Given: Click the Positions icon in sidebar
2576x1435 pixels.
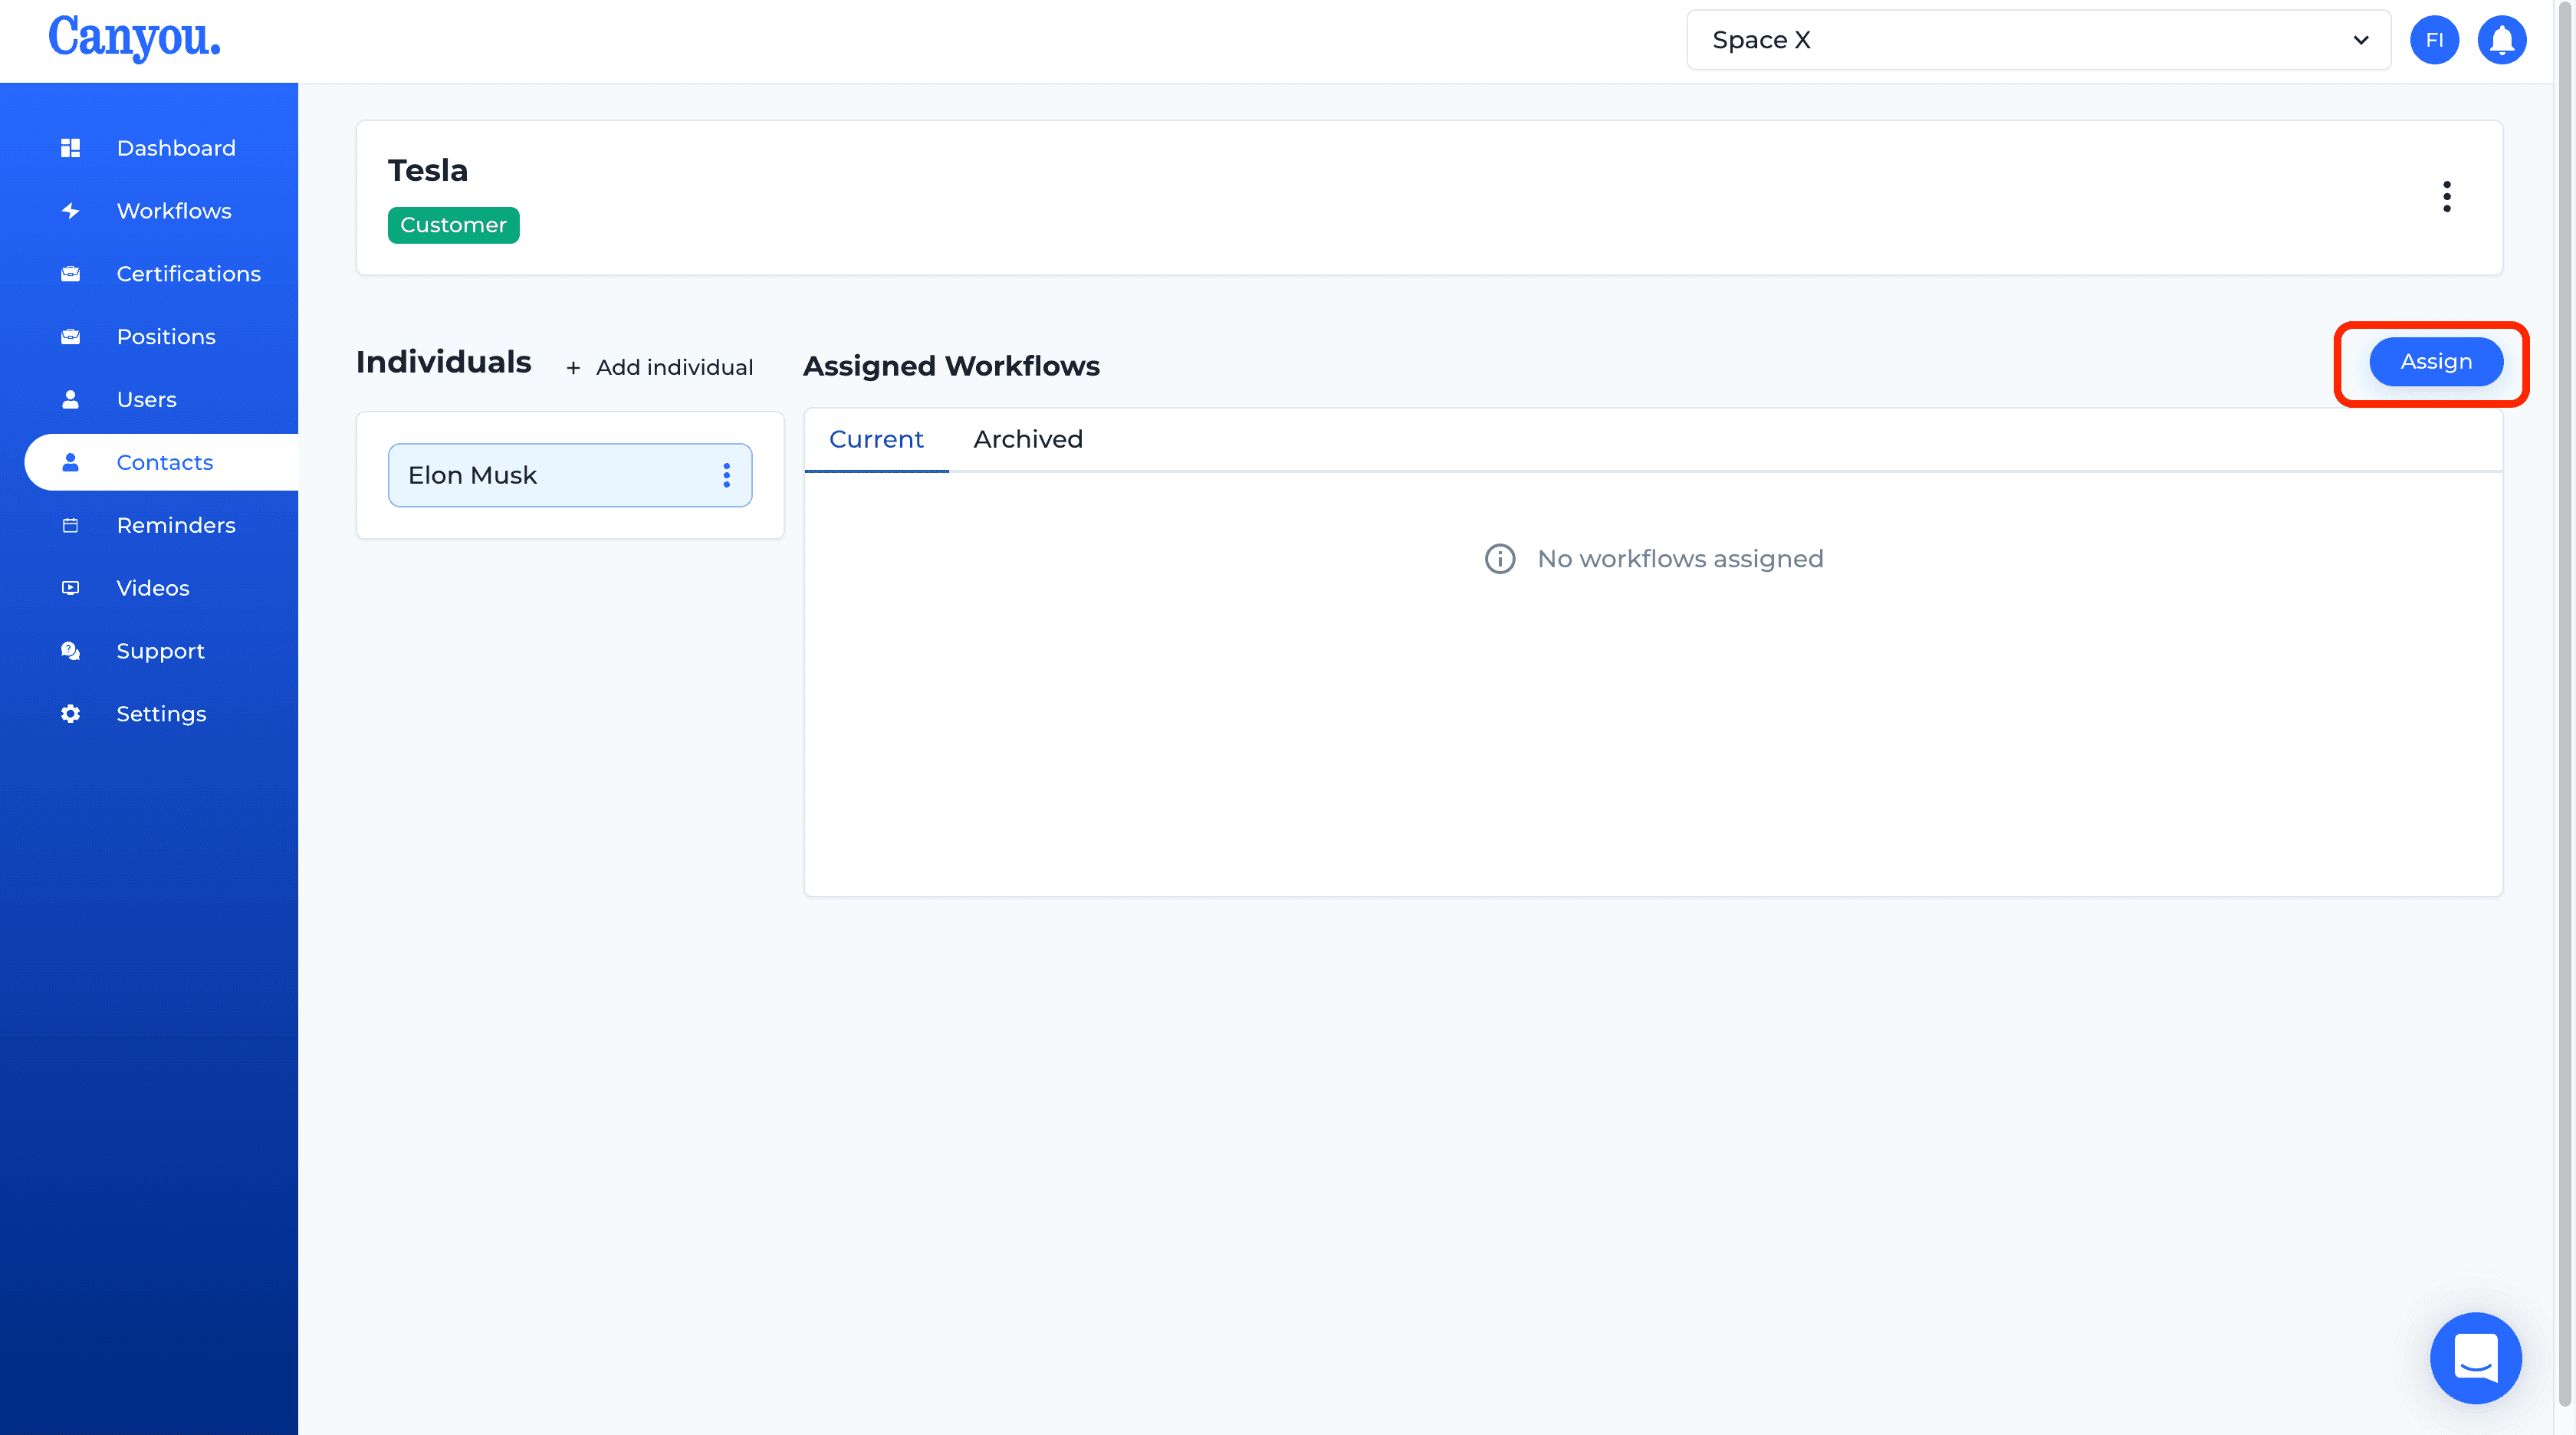Looking at the screenshot, I should point(71,336).
